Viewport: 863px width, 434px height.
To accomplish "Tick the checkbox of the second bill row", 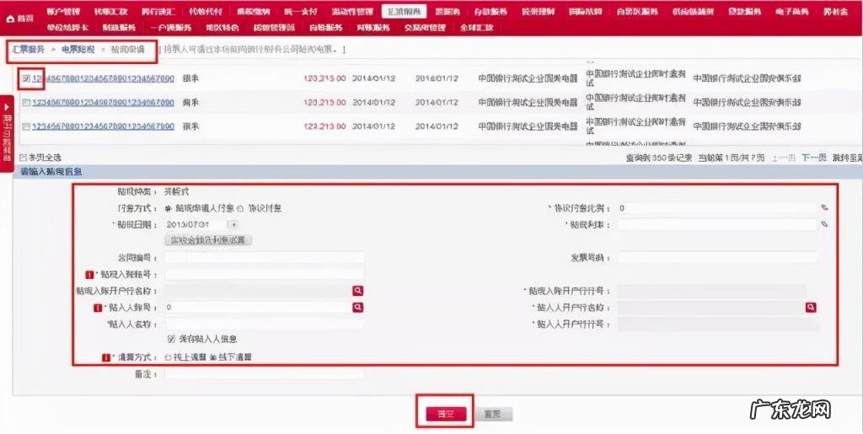I will (26, 102).
